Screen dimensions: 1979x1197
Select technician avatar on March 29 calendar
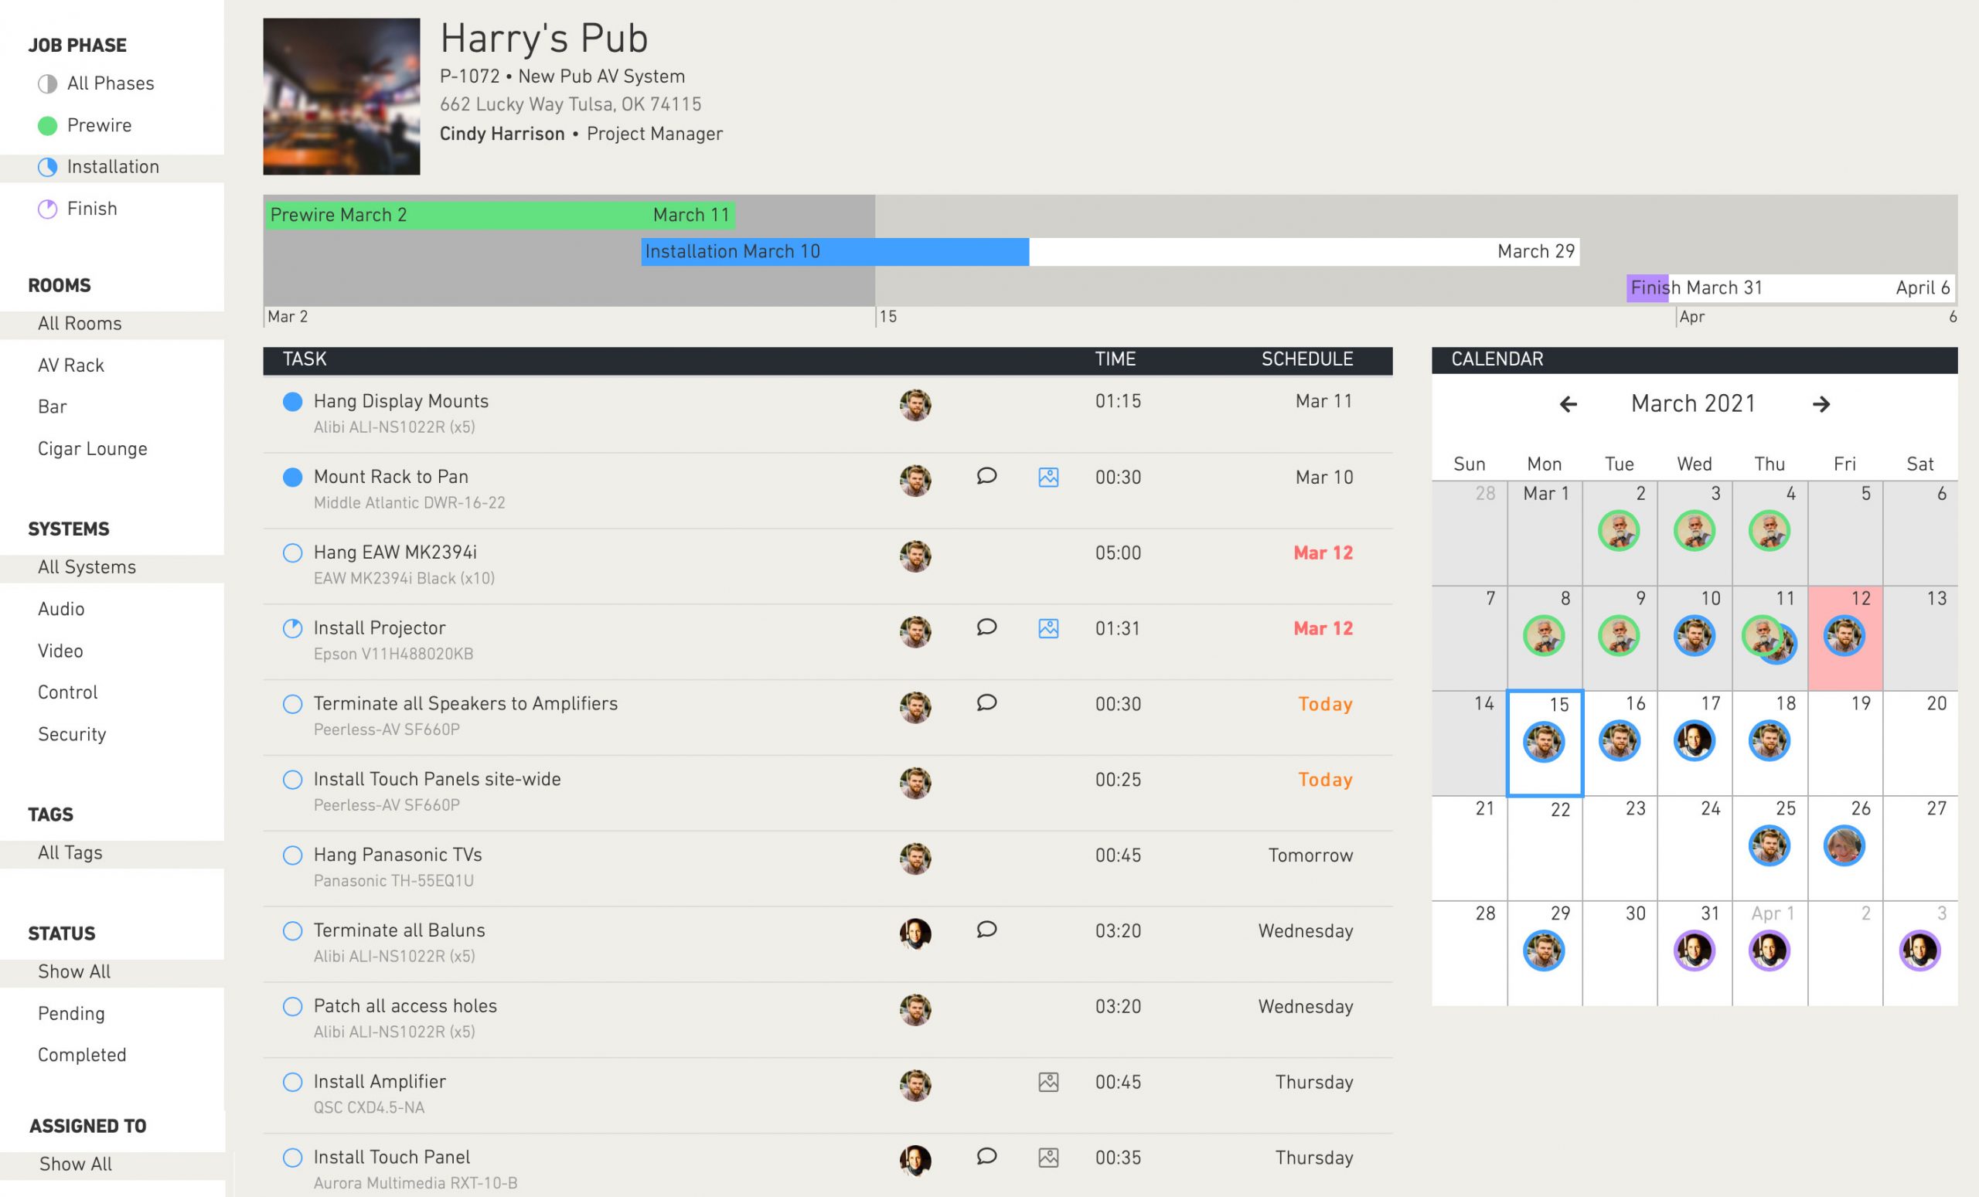tap(1544, 950)
